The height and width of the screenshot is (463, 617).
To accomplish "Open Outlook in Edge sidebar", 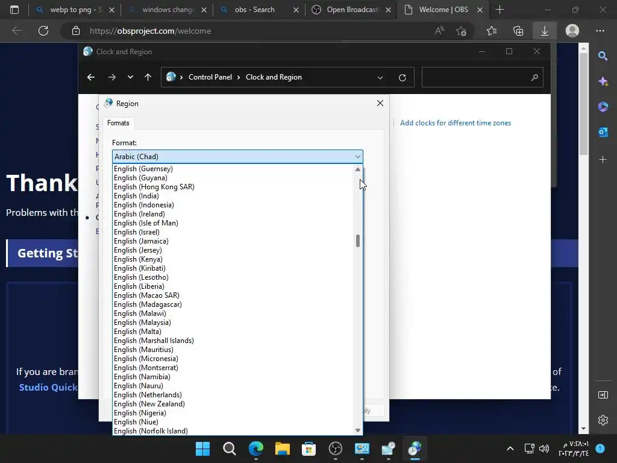I will [603, 132].
